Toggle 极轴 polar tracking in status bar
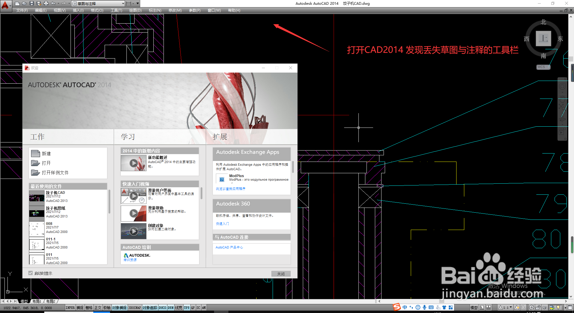574x313 pixels. click(107, 308)
